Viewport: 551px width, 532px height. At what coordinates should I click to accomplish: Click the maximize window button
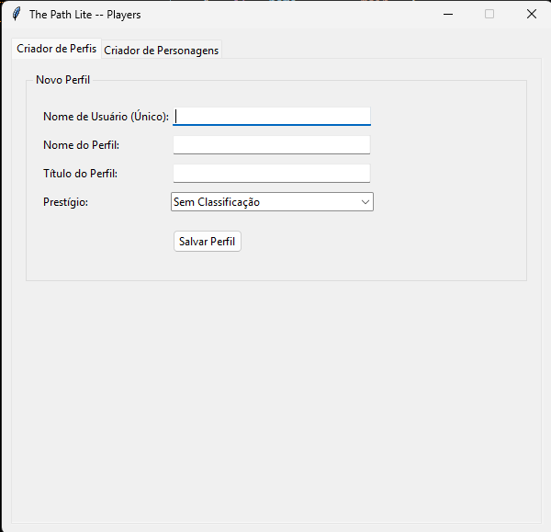489,14
